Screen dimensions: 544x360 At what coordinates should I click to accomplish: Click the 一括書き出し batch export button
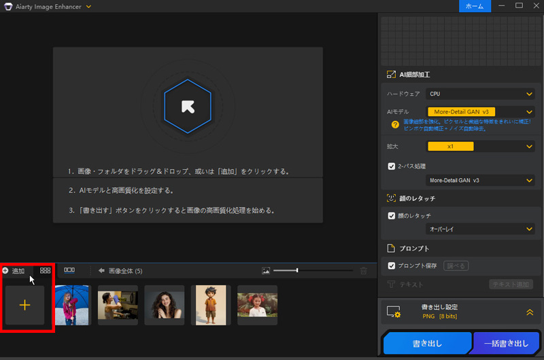506,344
